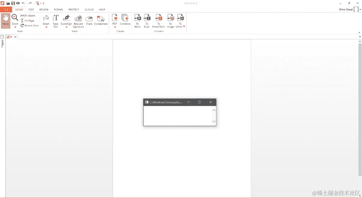Image resolution: width=362 pixels, height=198 pixels.
Task: Open the Pages side panel
Action: point(2,44)
